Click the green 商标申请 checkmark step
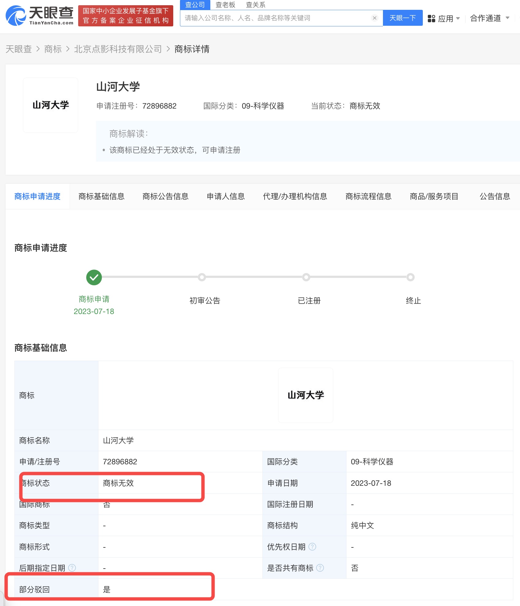The width and height of the screenshot is (520, 606). (94, 278)
